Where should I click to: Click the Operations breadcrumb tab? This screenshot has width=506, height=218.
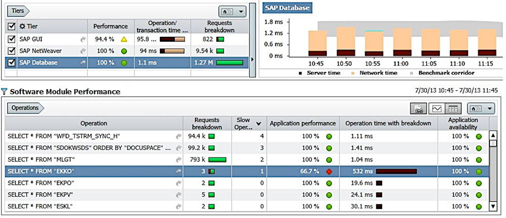point(25,108)
